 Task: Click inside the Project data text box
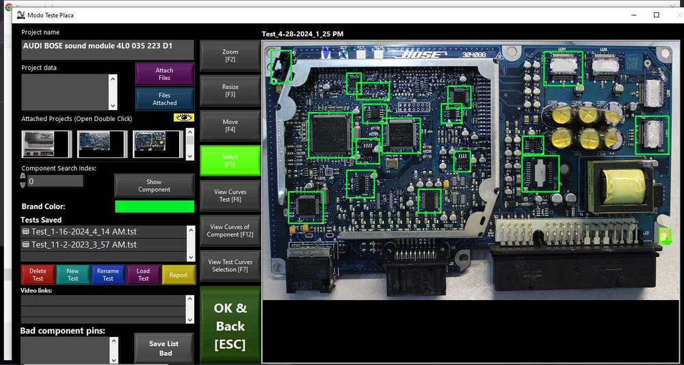[x=64, y=92]
